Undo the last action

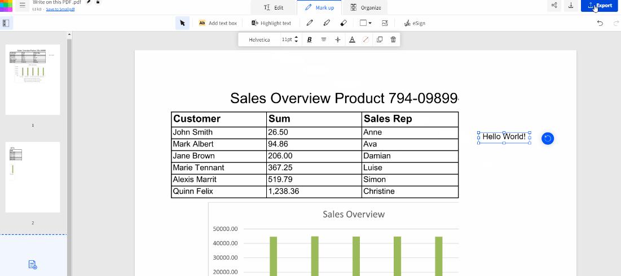coord(600,23)
